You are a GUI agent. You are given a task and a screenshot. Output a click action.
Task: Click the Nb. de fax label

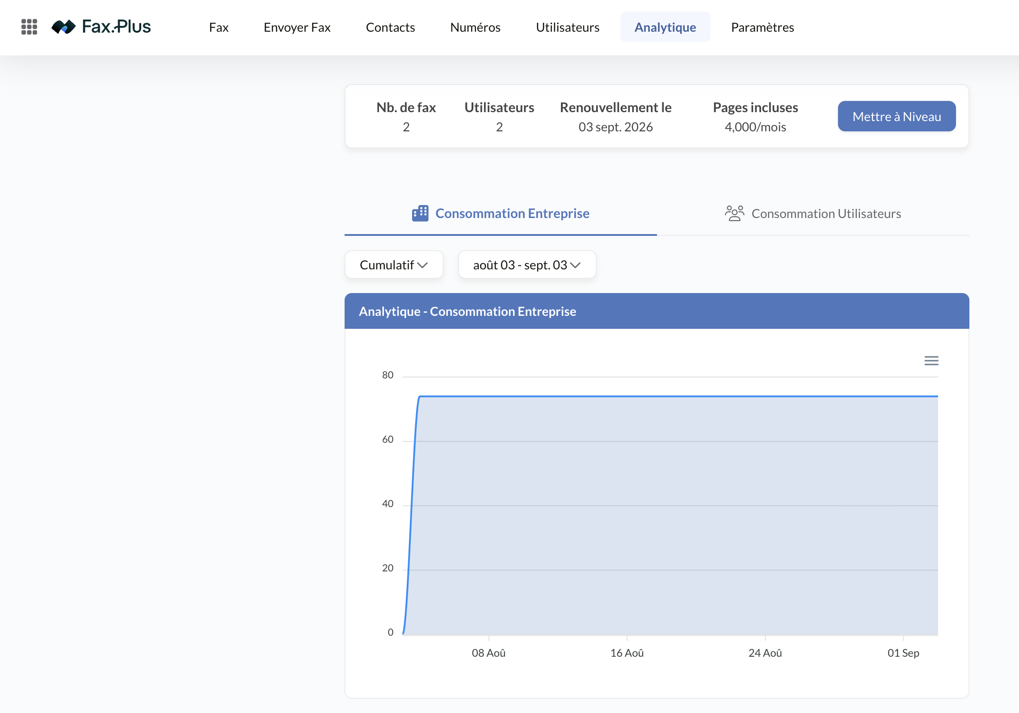406,107
